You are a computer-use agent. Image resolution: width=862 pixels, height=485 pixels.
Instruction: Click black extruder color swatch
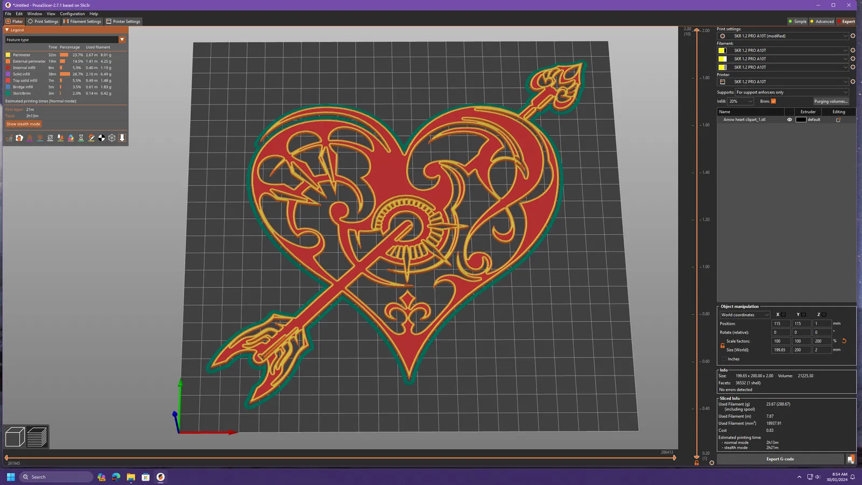801,120
